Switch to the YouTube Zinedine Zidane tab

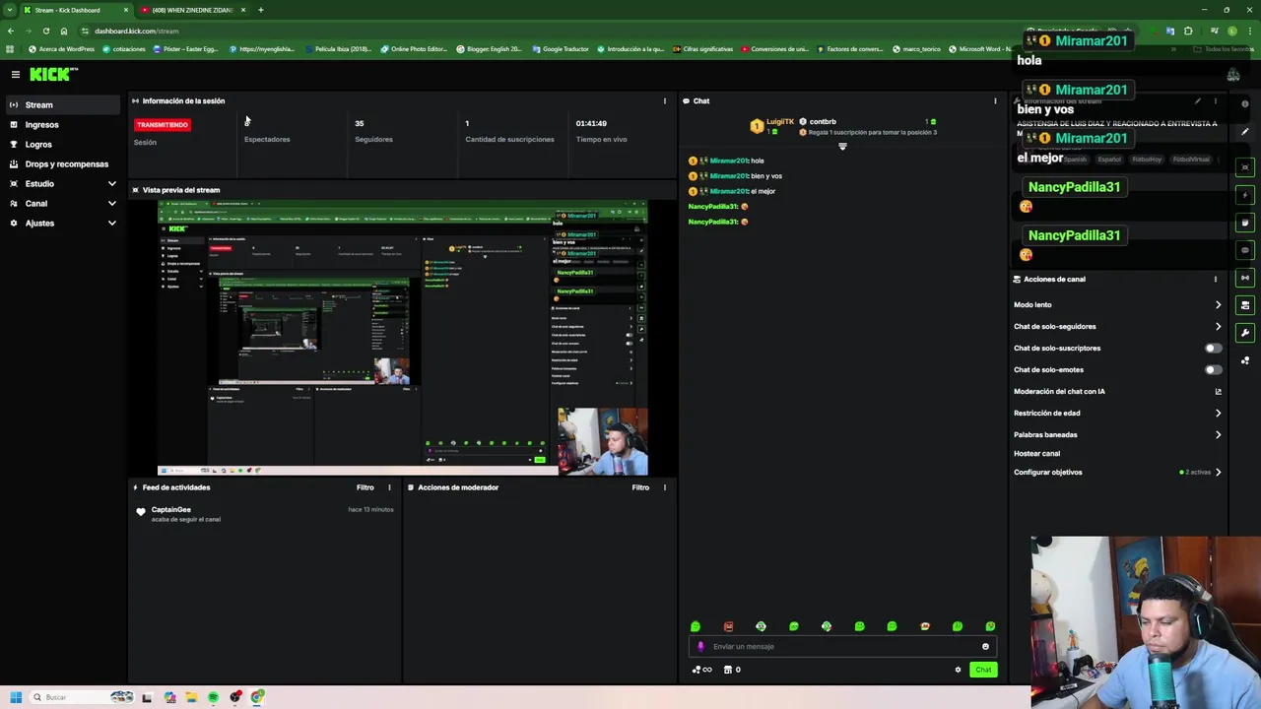(193, 10)
